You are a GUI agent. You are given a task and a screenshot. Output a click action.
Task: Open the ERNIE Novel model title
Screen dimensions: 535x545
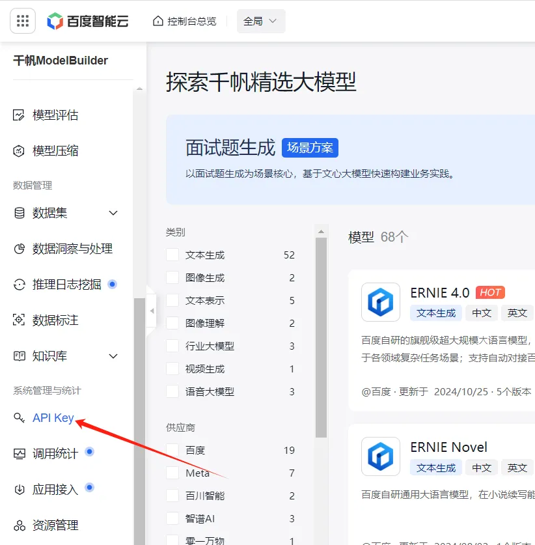448,447
